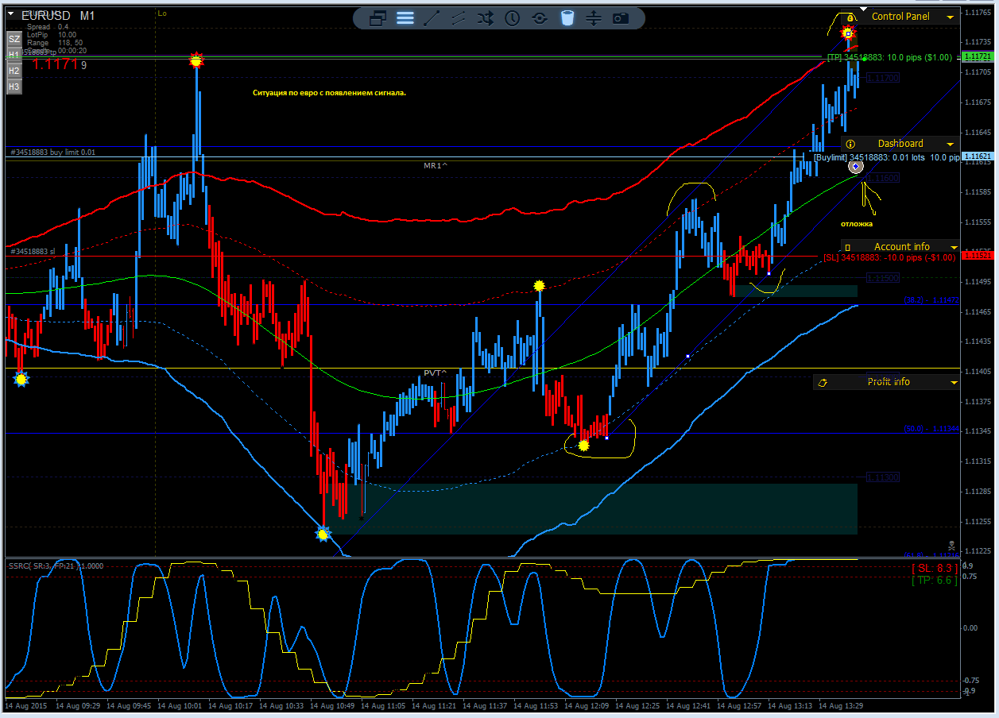Image resolution: width=999 pixels, height=718 pixels.
Task: Click the SL 34518883 -10.0 pips label
Action: (x=889, y=257)
